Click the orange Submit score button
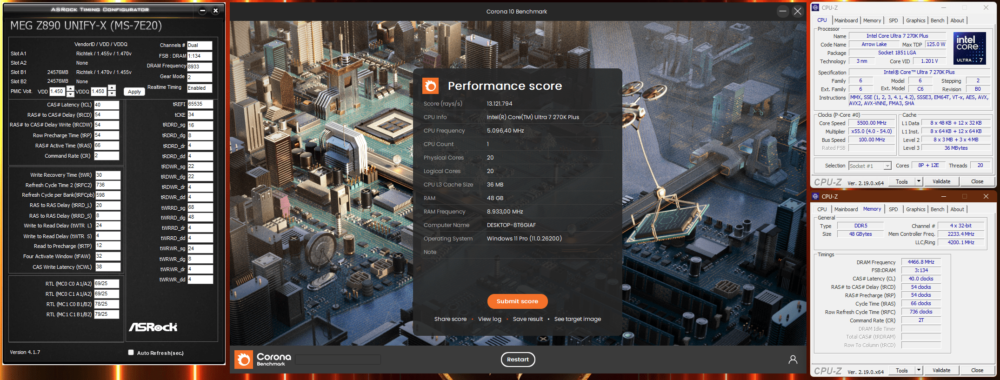 [517, 301]
